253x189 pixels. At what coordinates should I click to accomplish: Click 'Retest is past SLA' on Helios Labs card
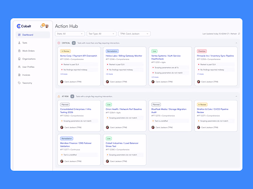(125, 64)
